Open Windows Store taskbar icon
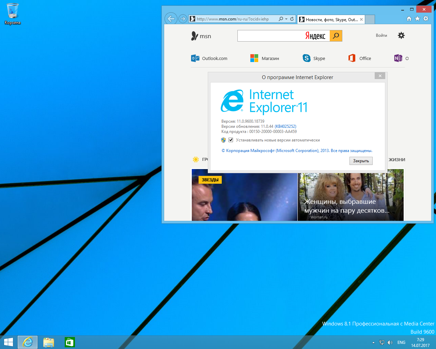Viewport: 436px width, 349px height. click(69, 342)
